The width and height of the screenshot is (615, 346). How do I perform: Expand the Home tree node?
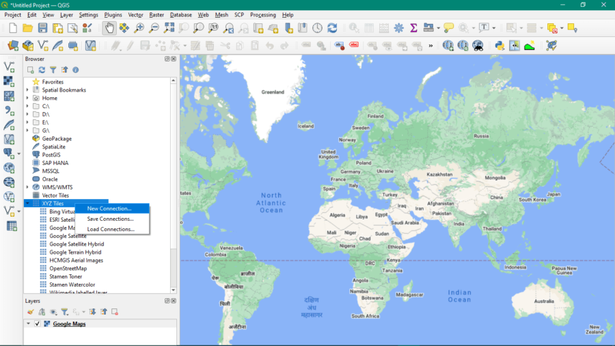click(27, 98)
